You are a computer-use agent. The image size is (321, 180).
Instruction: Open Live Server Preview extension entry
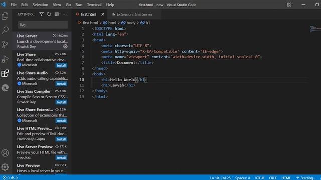click(42, 152)
